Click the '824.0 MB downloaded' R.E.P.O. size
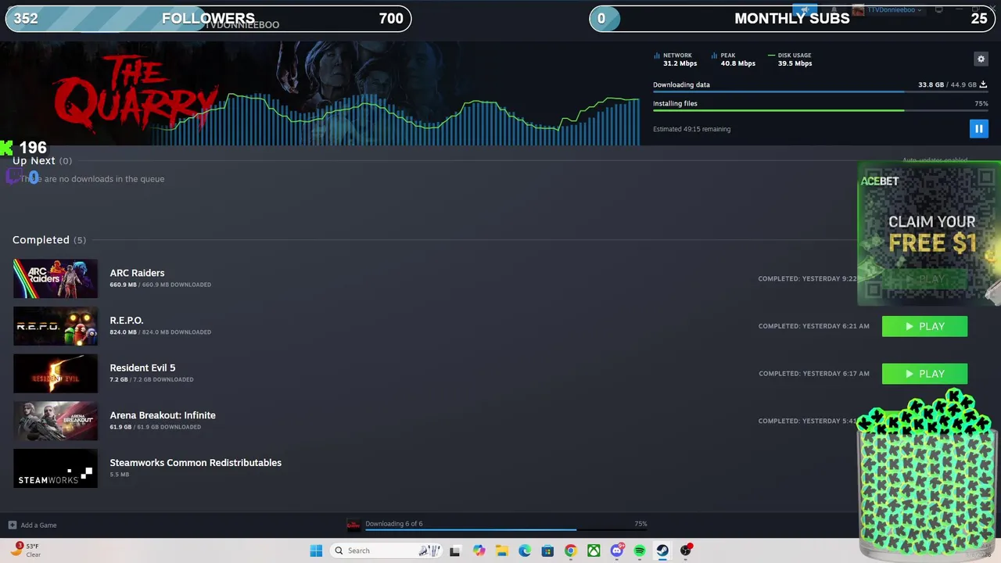 coord(160,332)
